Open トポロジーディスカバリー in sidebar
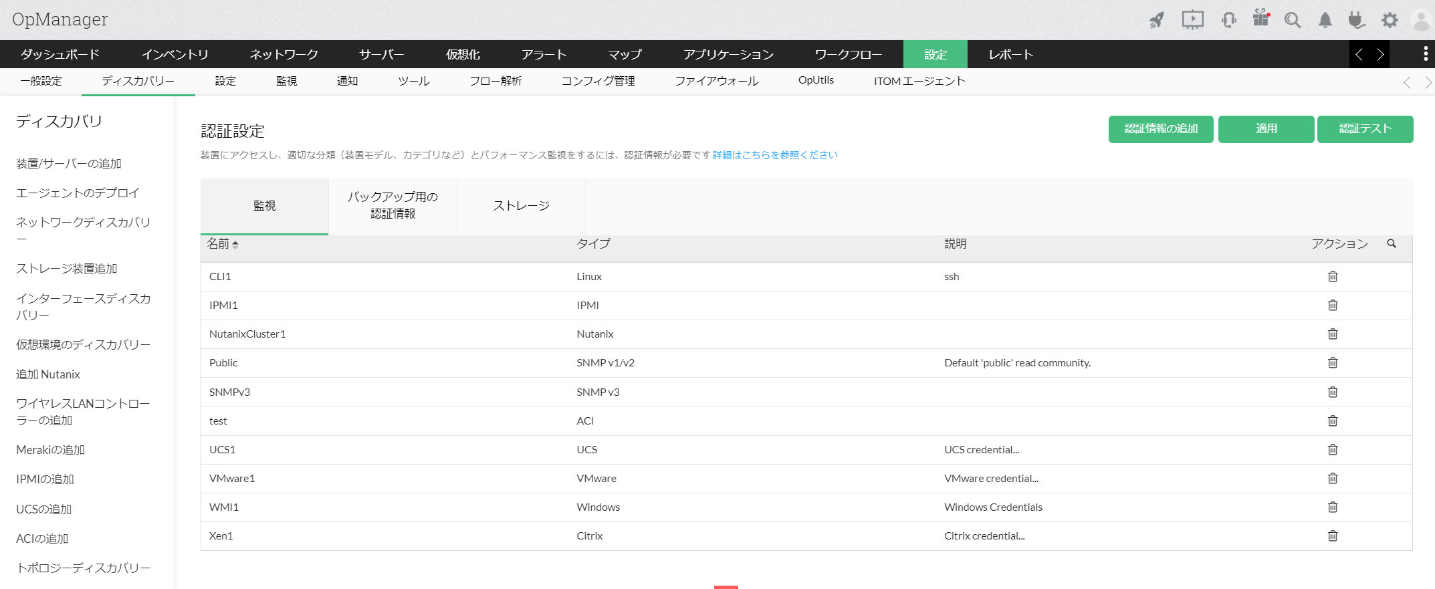 tap(84, 568)
